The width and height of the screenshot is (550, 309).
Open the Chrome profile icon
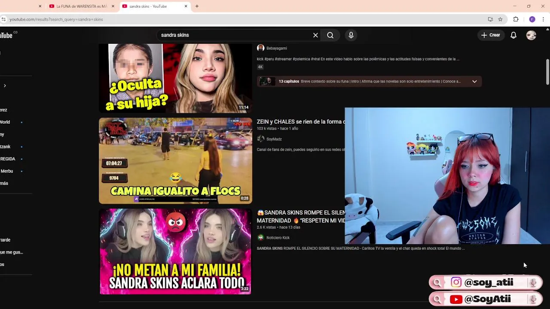pos(532,19)
